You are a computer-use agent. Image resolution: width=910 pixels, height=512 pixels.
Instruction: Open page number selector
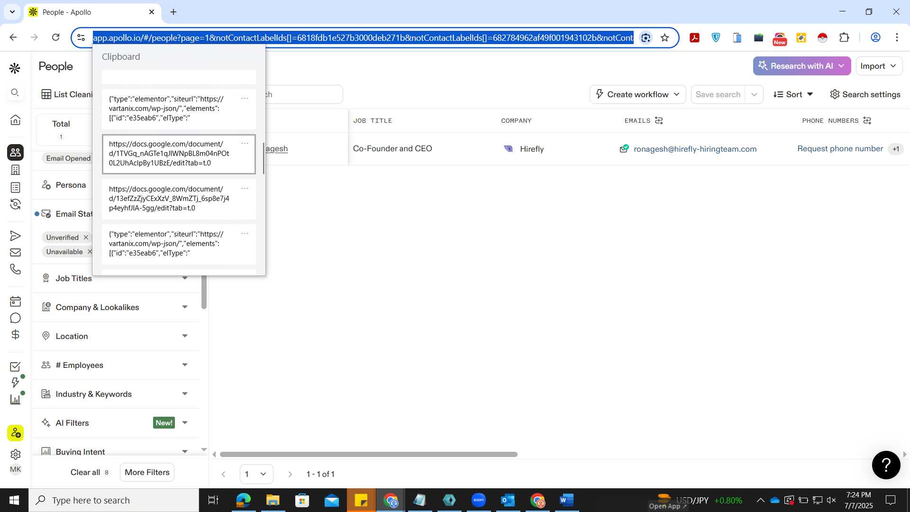(256, 474)
